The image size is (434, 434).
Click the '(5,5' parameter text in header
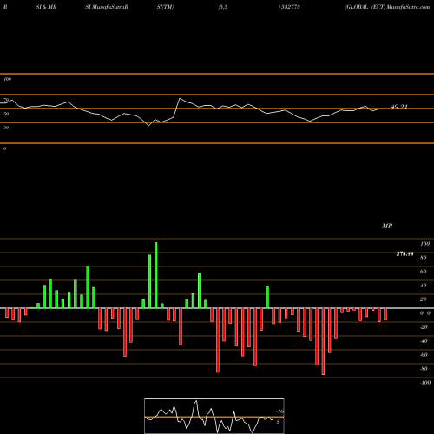click(223, 7)
